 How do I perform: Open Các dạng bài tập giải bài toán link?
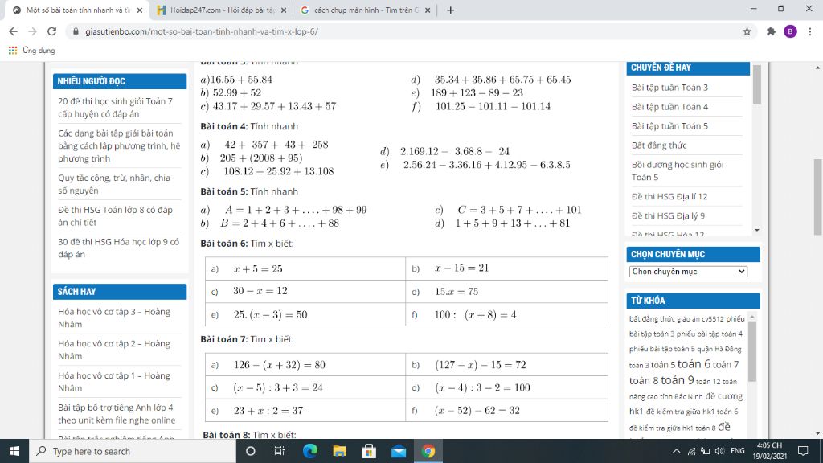click(x=119, y=145)
